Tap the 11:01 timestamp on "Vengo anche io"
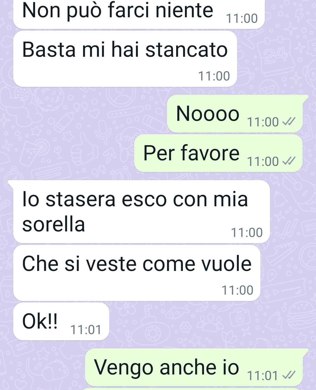 (x=263, y=375)
